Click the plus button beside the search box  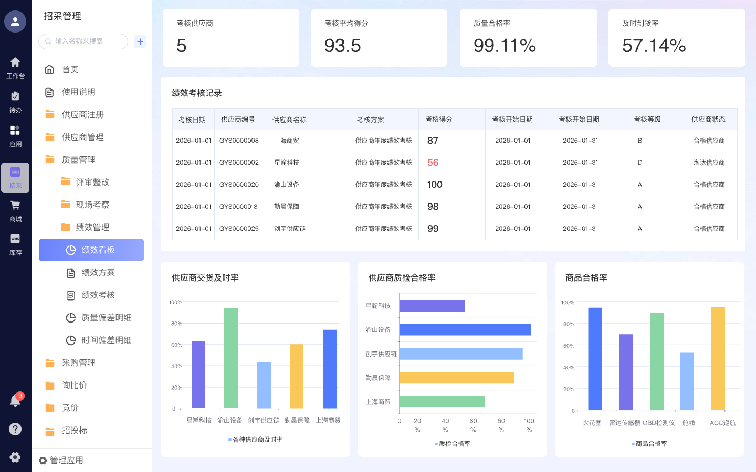coord(140,41)
